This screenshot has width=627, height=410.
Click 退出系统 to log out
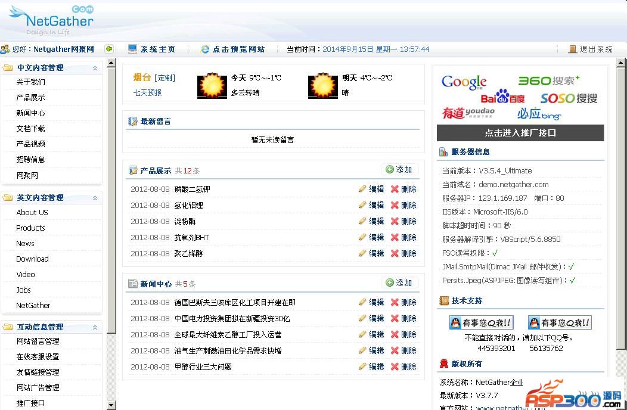click(591, 49)
